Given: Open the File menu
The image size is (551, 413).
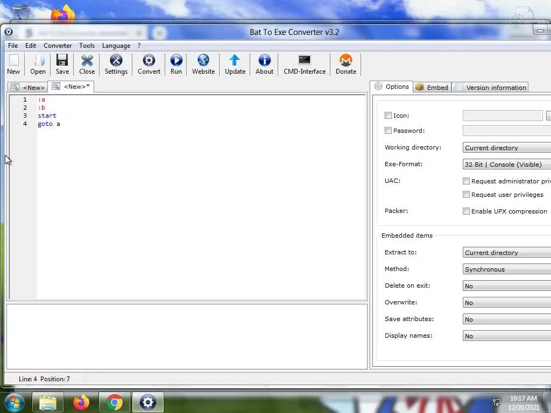Looking at the screenshot, I should click(13, 46).
